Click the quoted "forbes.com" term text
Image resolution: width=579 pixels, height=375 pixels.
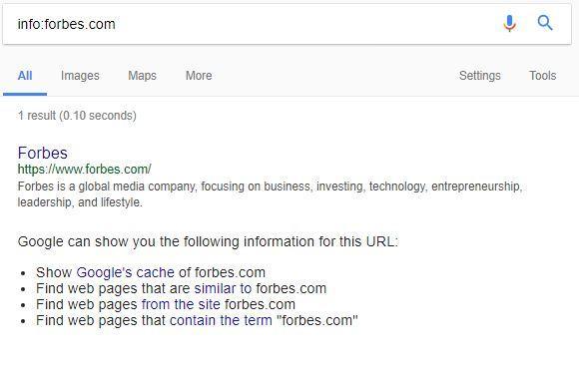317,320
